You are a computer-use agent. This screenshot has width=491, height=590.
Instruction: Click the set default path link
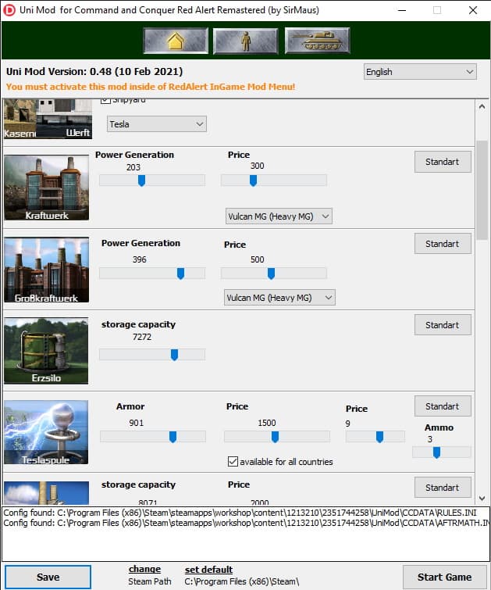pos(208,570)
